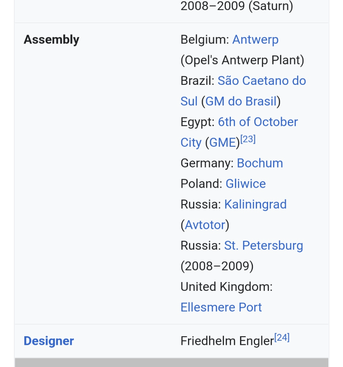
Task: Open the Antwerp link
Action: pyautogui.click(x=255, y=39)
